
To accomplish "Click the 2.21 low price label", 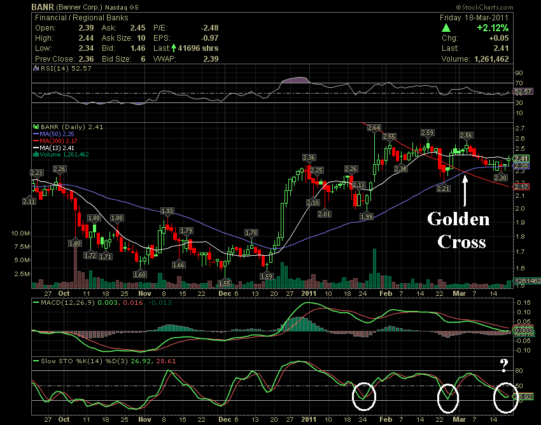I will [x=444, y=189].
